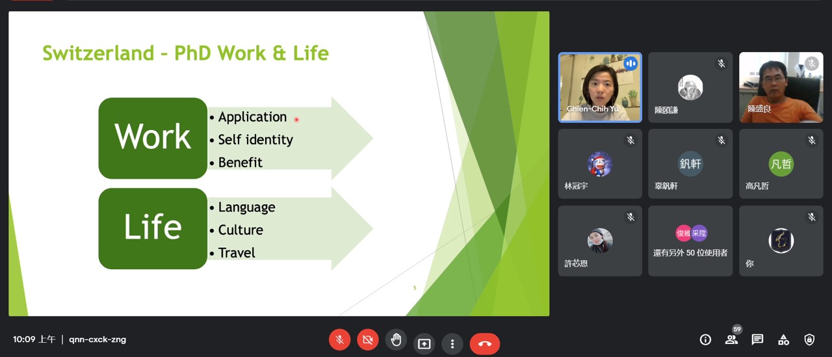Open the three-dot more options menu

point(452,343)
